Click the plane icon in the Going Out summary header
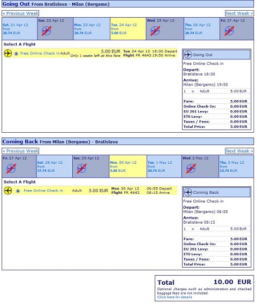257x304 pixels. point(188,55)
